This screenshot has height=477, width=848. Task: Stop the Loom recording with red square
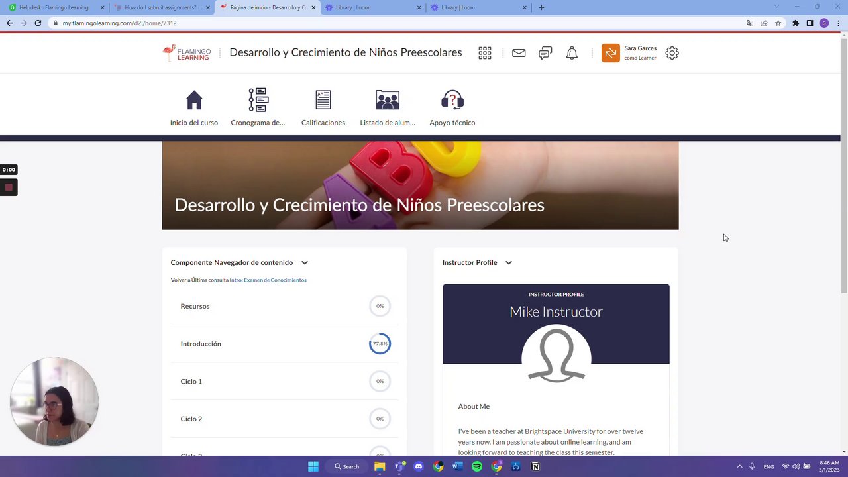coord(9,187)
